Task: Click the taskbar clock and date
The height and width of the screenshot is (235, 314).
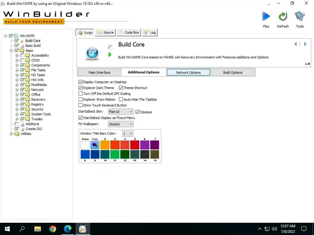Action: 288,229
